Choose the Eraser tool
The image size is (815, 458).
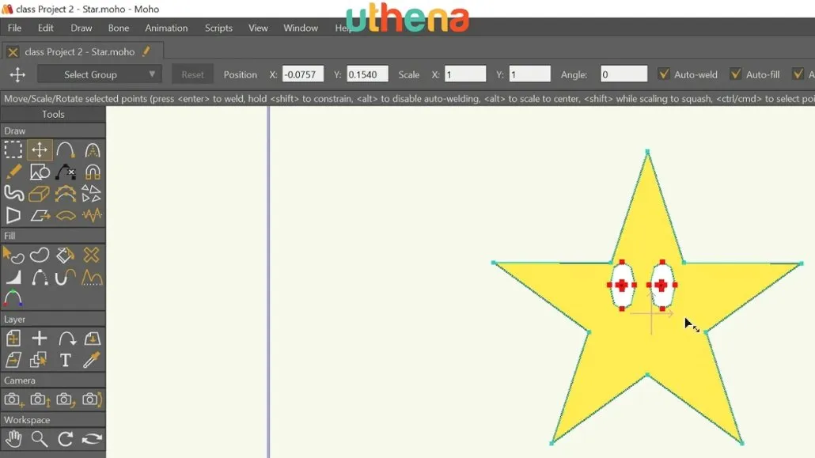[x=40, y=193]
